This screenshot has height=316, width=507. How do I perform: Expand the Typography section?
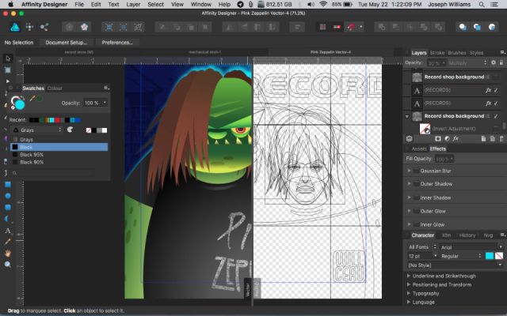[x=409, y=293]
